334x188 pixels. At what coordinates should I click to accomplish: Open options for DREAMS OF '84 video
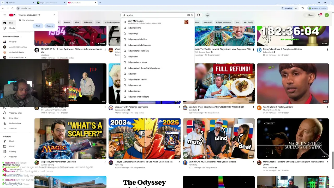pos(105,50)
